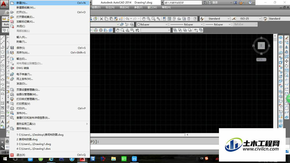Choose 页面设置管理器(G)... menu entry
290x163 pixels.
pos(50,90)
